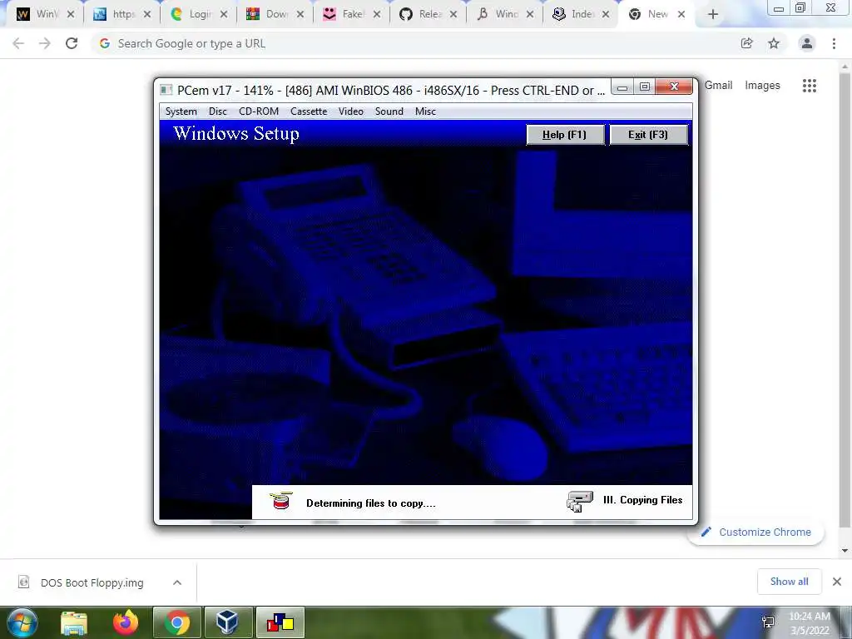Screen dimensions: 852x639
Task: Click the network icon in system tray
Action: (x=768, y=622)
